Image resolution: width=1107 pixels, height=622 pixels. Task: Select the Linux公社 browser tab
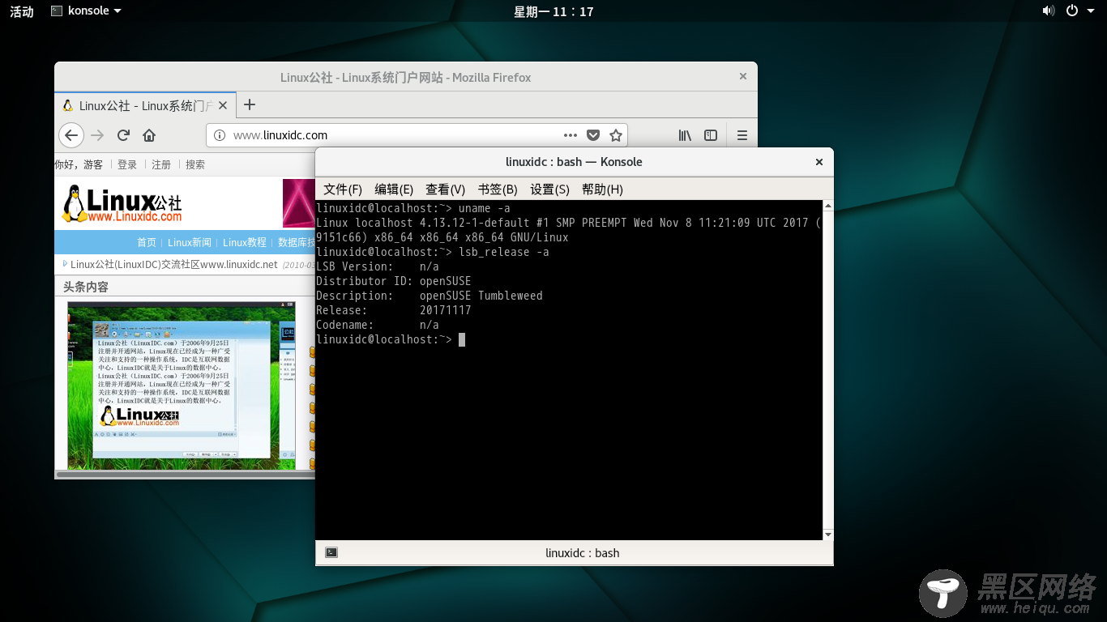point(146,105)
